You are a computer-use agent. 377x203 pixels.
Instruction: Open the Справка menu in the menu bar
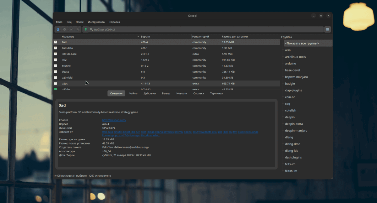[x=115, y=22]
